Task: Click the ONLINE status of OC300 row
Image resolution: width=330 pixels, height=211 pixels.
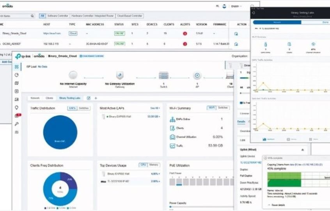Action: (119, 44)
